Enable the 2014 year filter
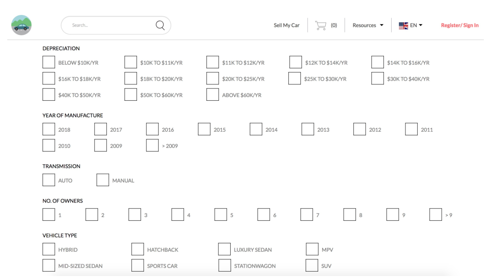Image resolution: width=494 pixels, height=280 pixels. pyautogui.click(x=256, y=129)
